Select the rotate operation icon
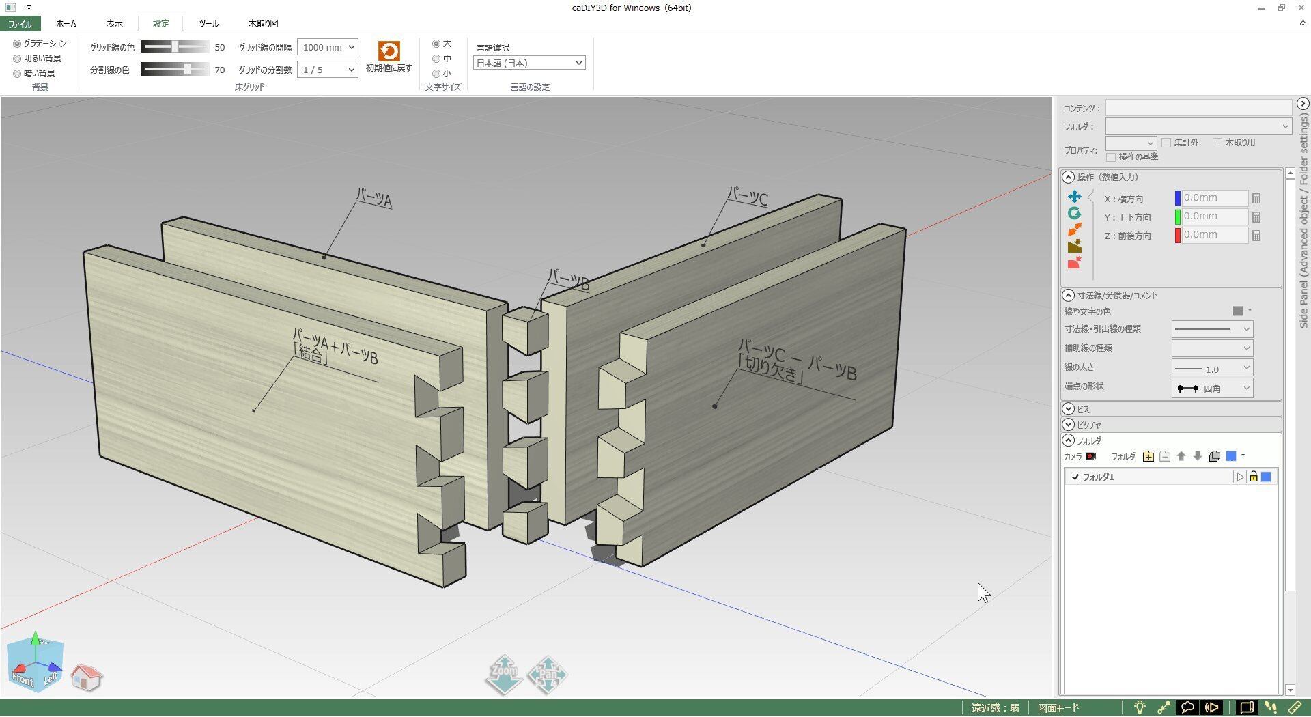 (x=1074, y=214)
